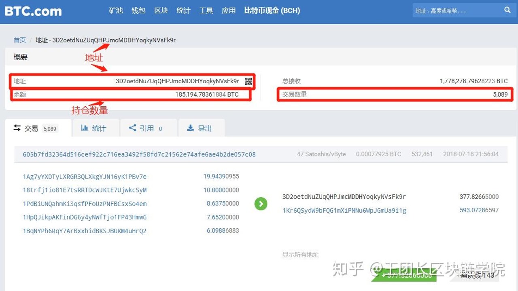Open the 钱包 menu
Viewport: 518px width, 291px height.
[x=138, y=11]
